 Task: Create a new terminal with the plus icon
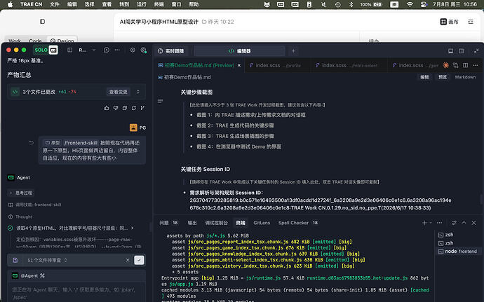[x=424, y=223]
